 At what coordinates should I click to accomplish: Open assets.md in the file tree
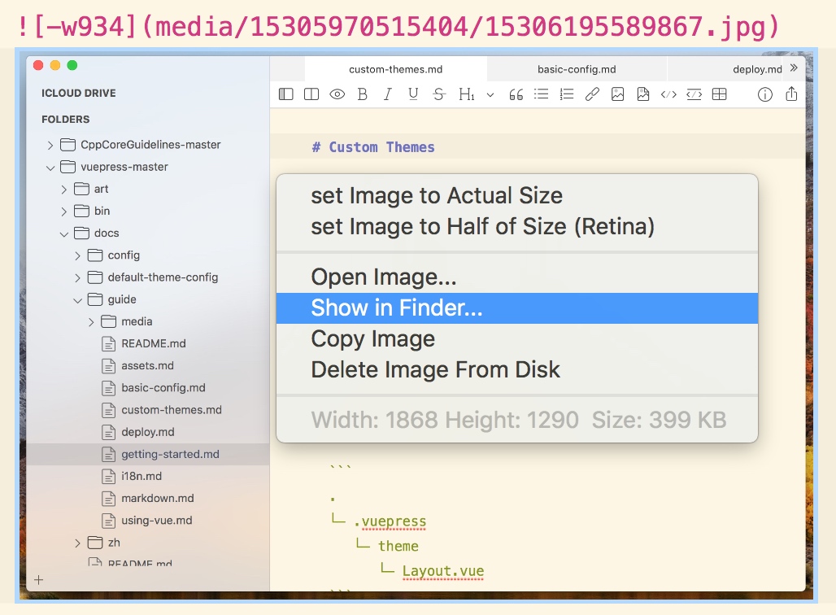coord(147,366)
